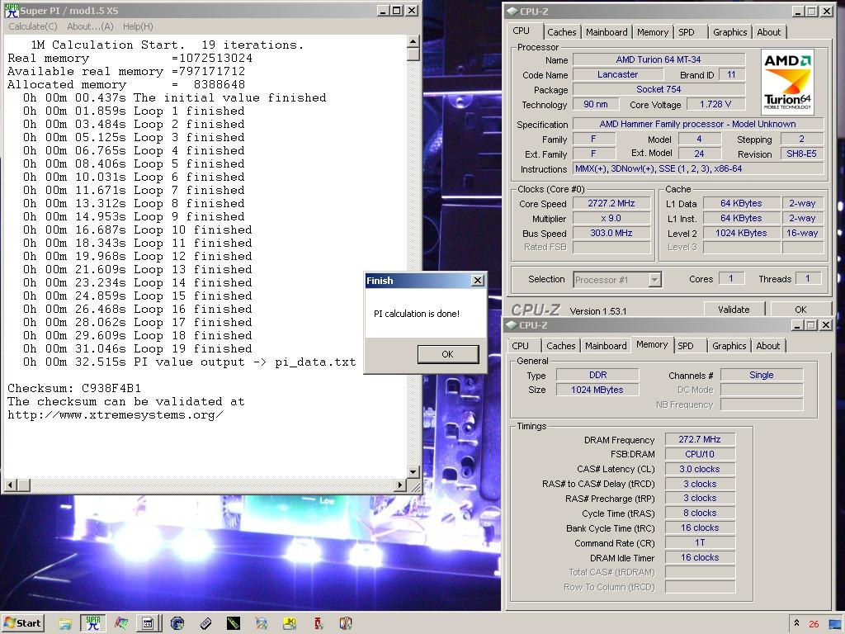The image size is (845, 634).
Task: Click the Loop 19 finished line
Action: (x=138, y=349)
